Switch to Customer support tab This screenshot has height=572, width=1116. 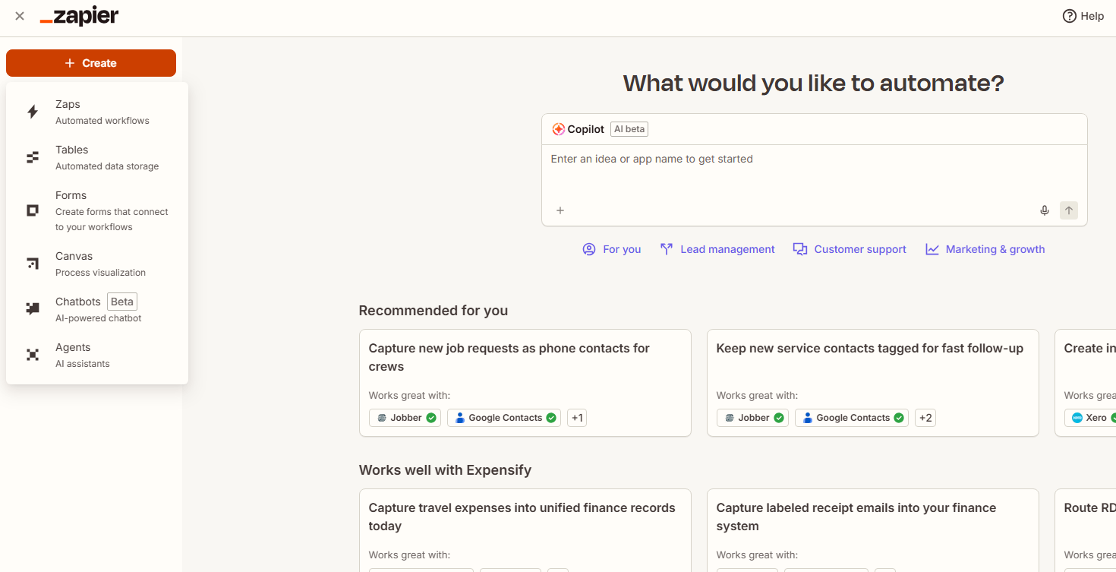point(850,249)
